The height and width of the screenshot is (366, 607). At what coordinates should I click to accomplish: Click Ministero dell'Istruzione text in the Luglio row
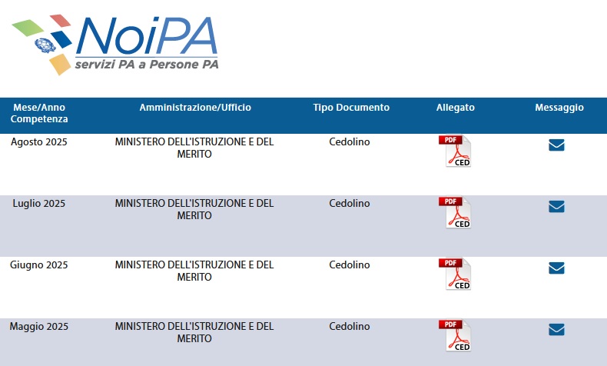click(194, 210)
